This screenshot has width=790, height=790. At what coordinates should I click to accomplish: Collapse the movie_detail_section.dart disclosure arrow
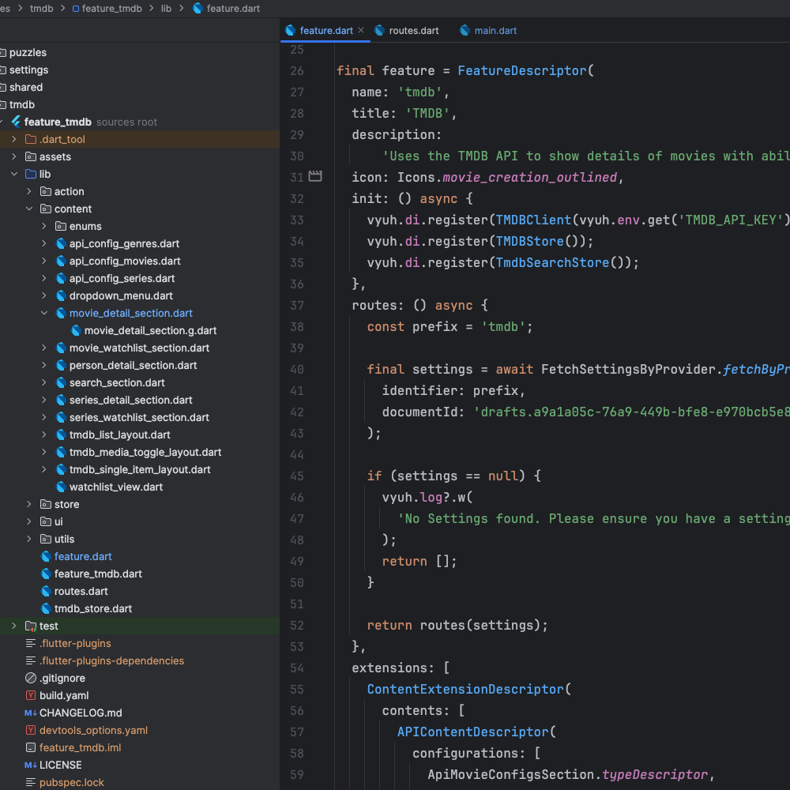pos(45,313)
